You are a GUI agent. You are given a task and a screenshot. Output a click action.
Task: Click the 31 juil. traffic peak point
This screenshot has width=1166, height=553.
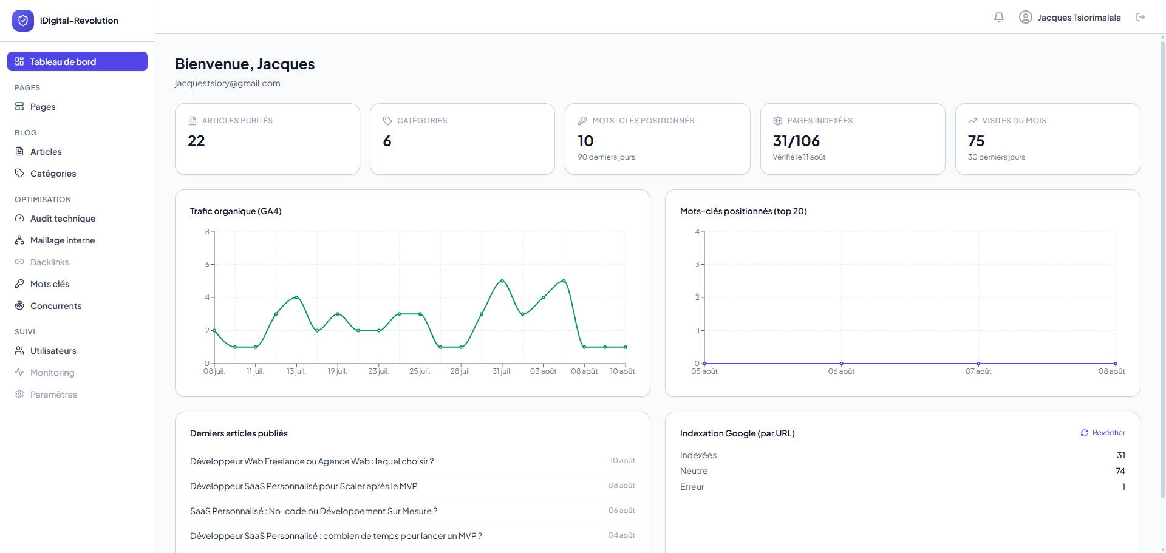[502, 280]
